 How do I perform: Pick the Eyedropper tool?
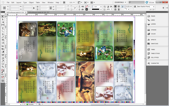tap(3, 61)
